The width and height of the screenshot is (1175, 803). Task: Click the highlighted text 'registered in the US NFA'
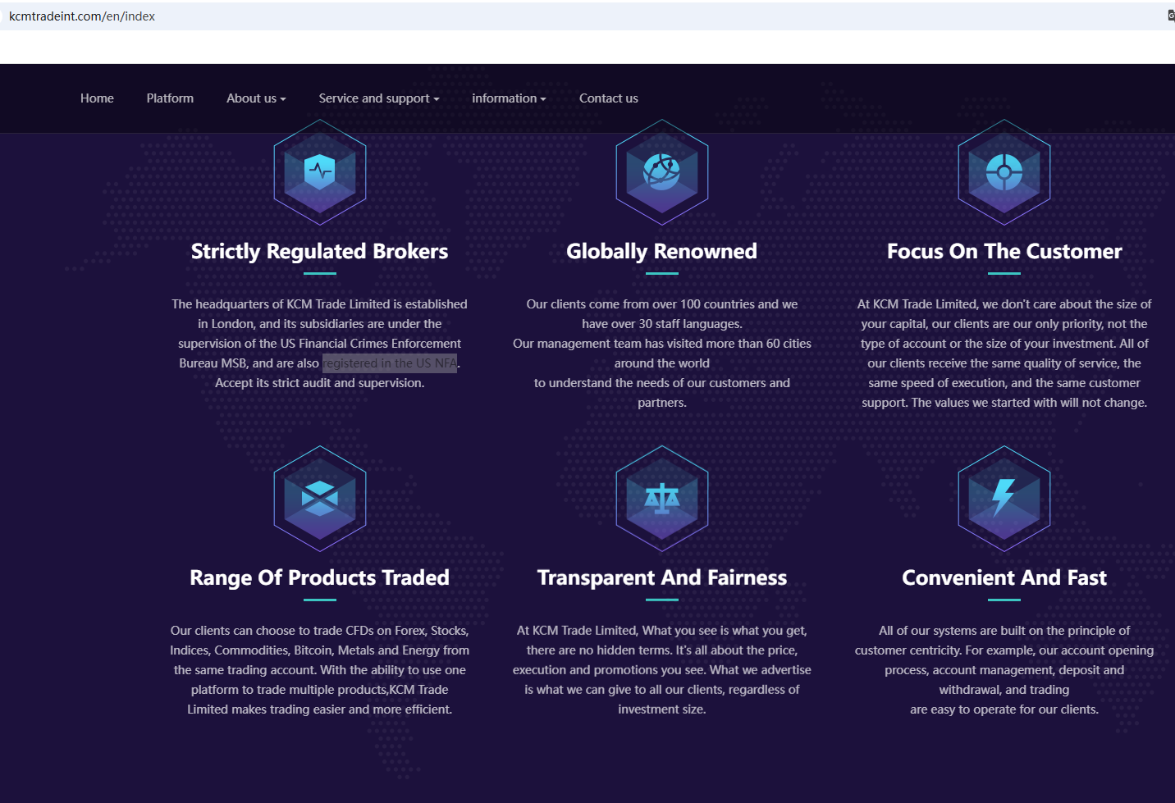click(x=390, y=363)
